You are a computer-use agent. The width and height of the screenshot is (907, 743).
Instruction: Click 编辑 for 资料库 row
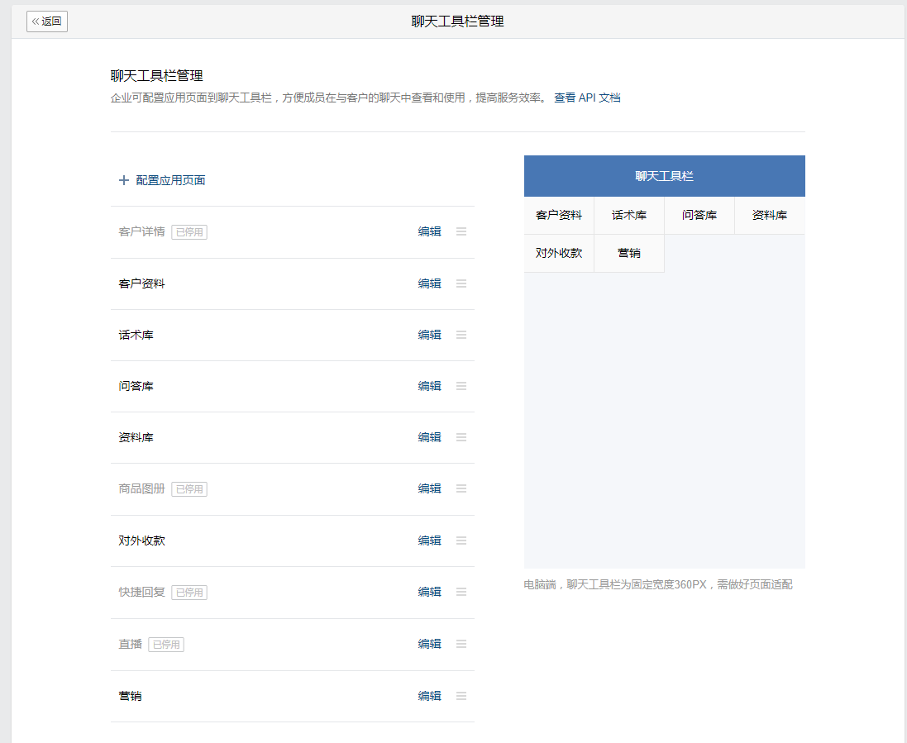point(429,437)
